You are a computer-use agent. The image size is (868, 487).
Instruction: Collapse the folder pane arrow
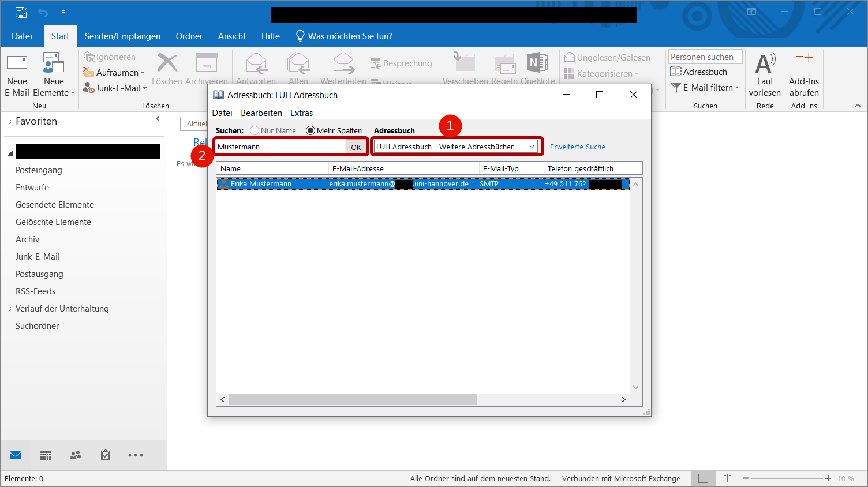[158, 119]
